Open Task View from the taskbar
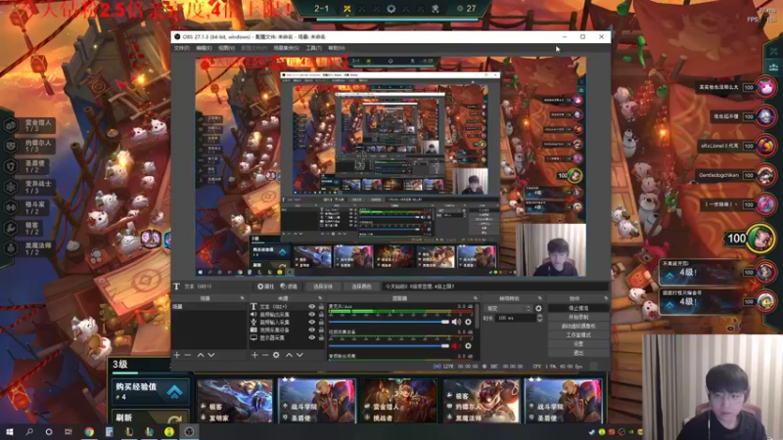783x440 pixels. coord(69,431)
